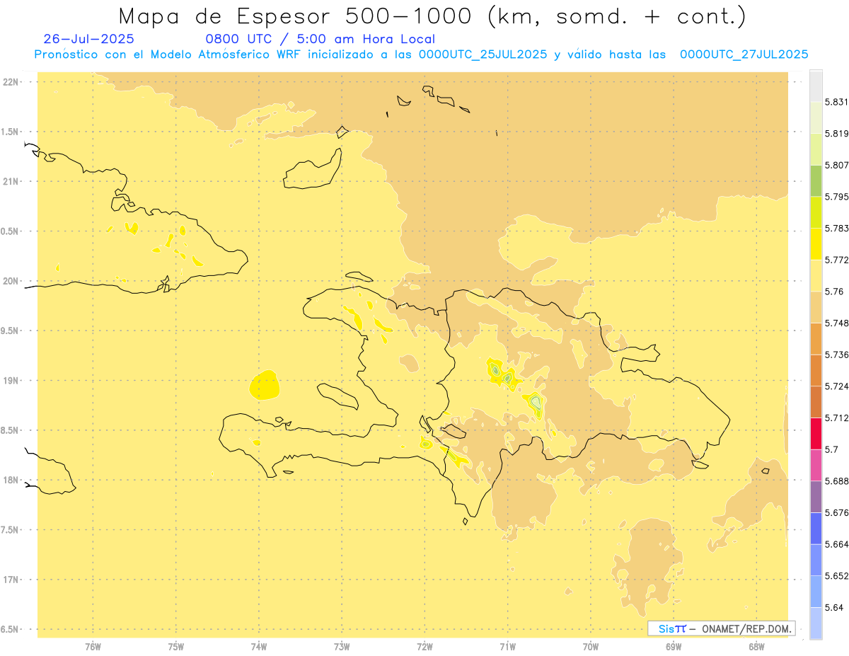Viewport: 849px width, 656px height.
Task: Click the 70W longitude axis label
Action: [x=591, y=647]
